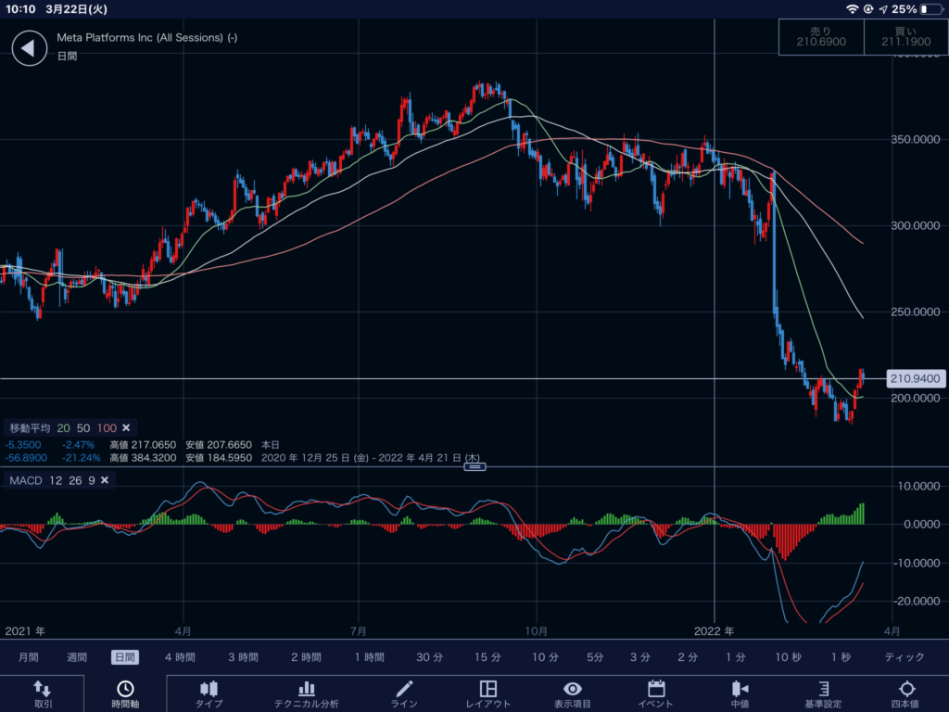Remove the 移動平均 indicator with X
This screenshot has height=712, width=949.
(126, 427)
